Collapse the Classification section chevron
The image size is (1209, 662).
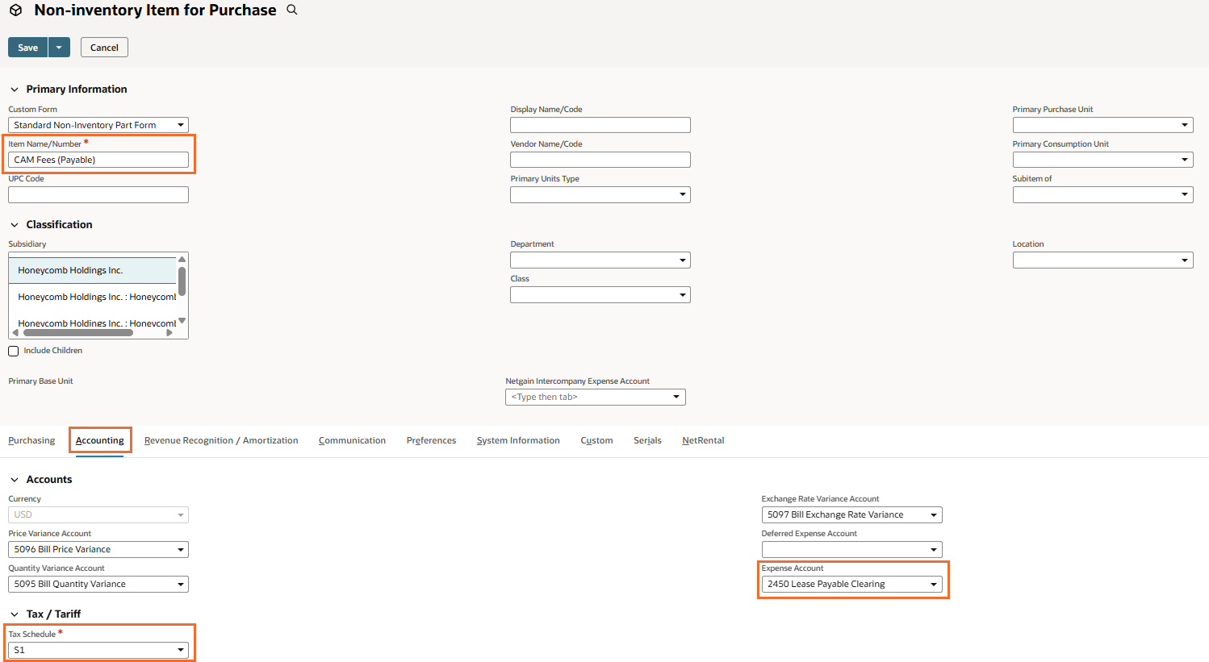pyautogui.click(x=15, y=225)
